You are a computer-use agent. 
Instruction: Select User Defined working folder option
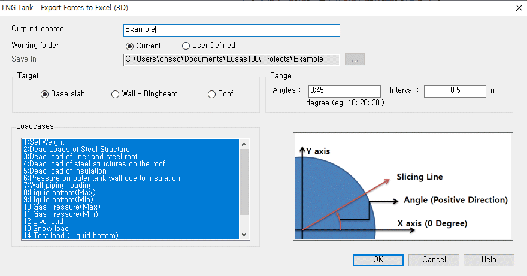click(186, 46)
